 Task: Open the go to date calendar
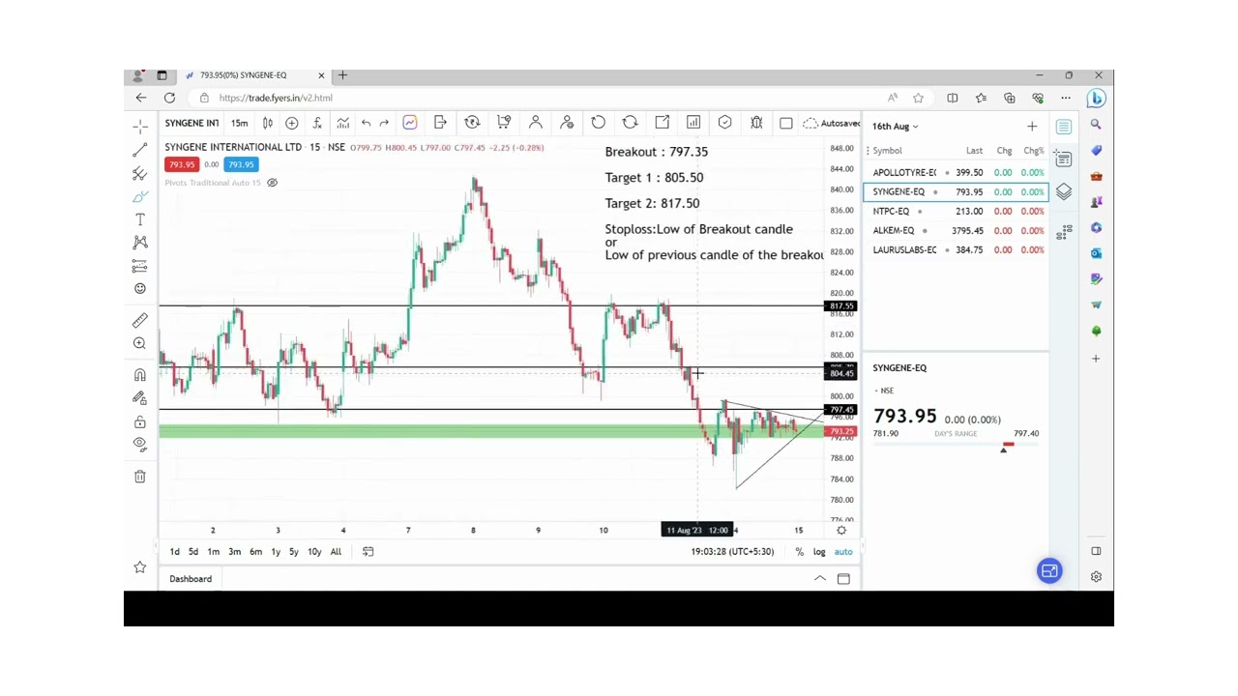368,551
